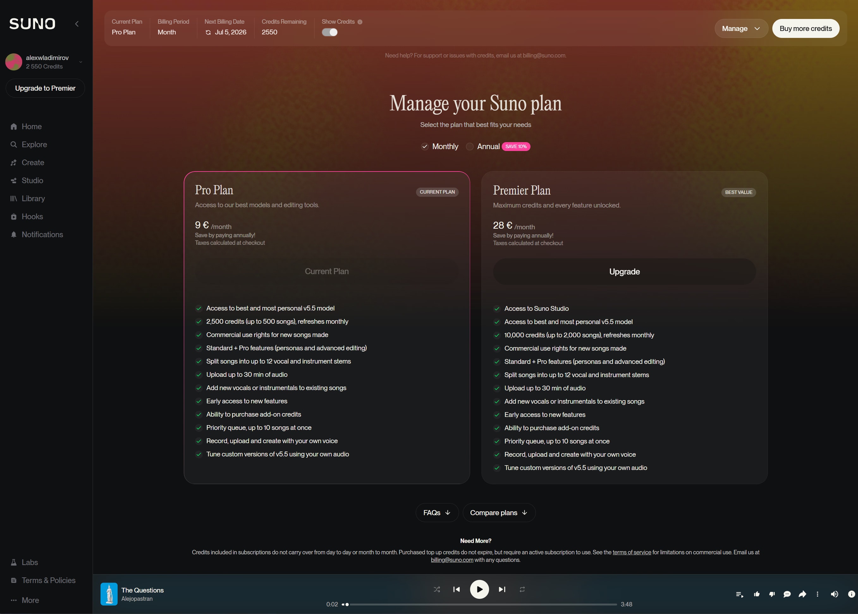This screenshot has width=858, height=614.
Task: Click the disabled Current Plan button
Action: point(327,271)
